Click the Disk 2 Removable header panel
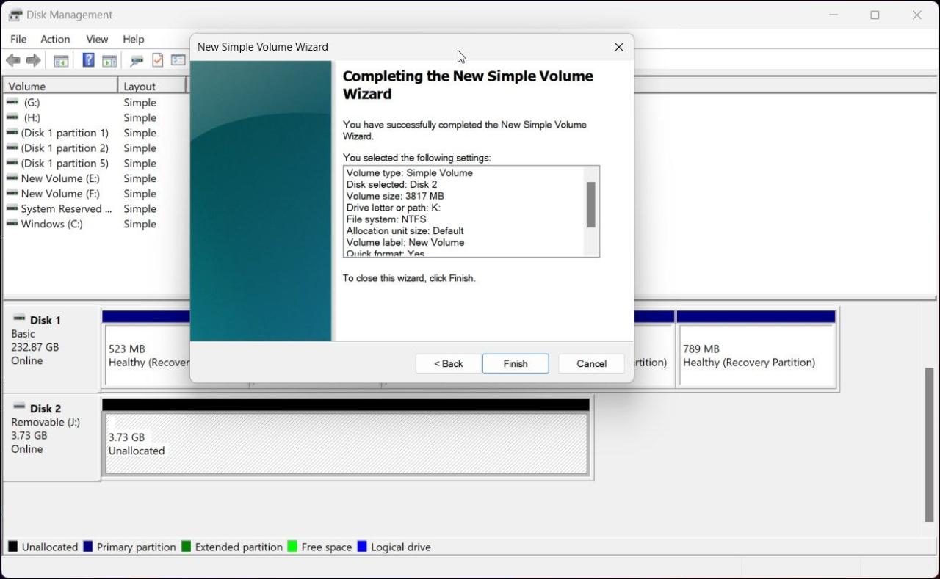 51,437
